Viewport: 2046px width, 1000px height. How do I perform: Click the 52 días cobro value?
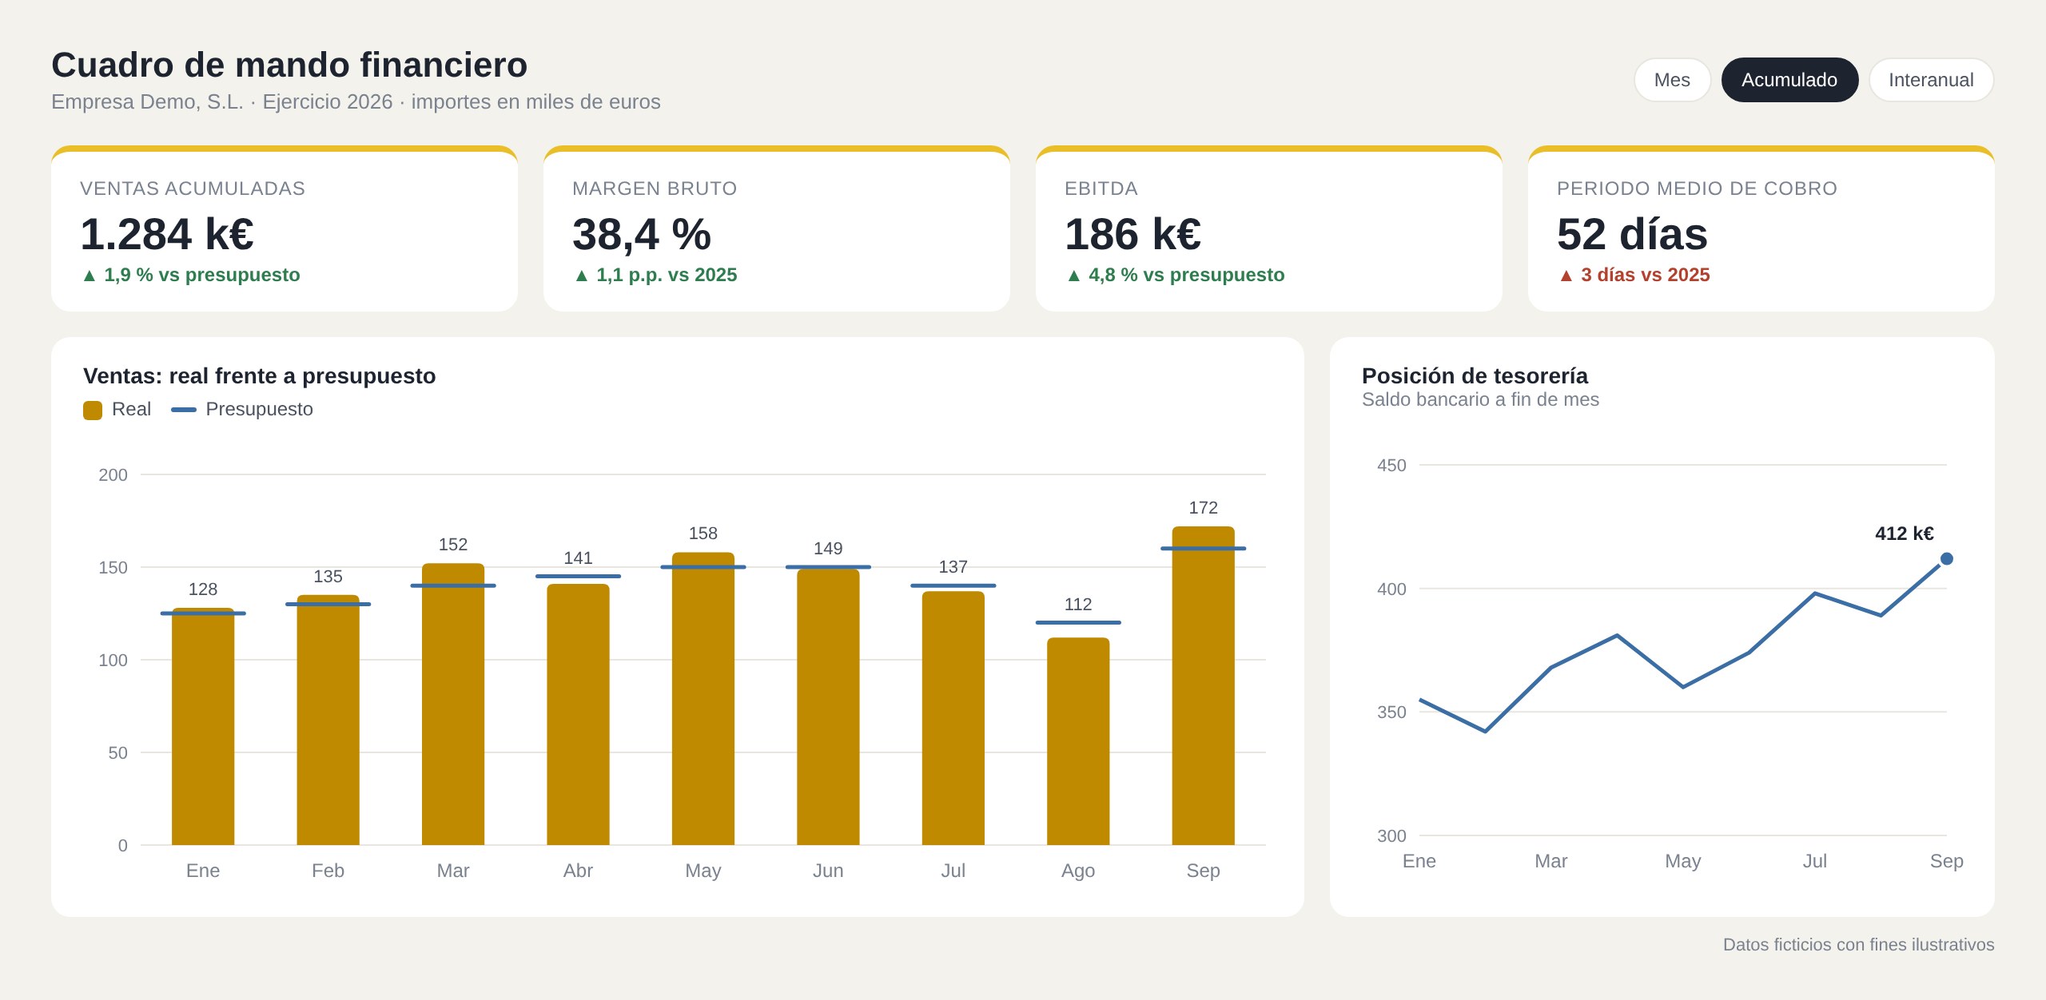[x=1632, y=234]
